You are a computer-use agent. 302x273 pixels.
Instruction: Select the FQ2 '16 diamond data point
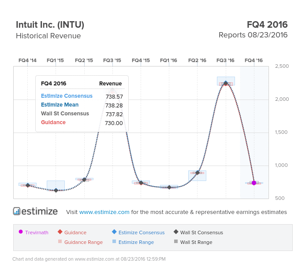point(198,173)
